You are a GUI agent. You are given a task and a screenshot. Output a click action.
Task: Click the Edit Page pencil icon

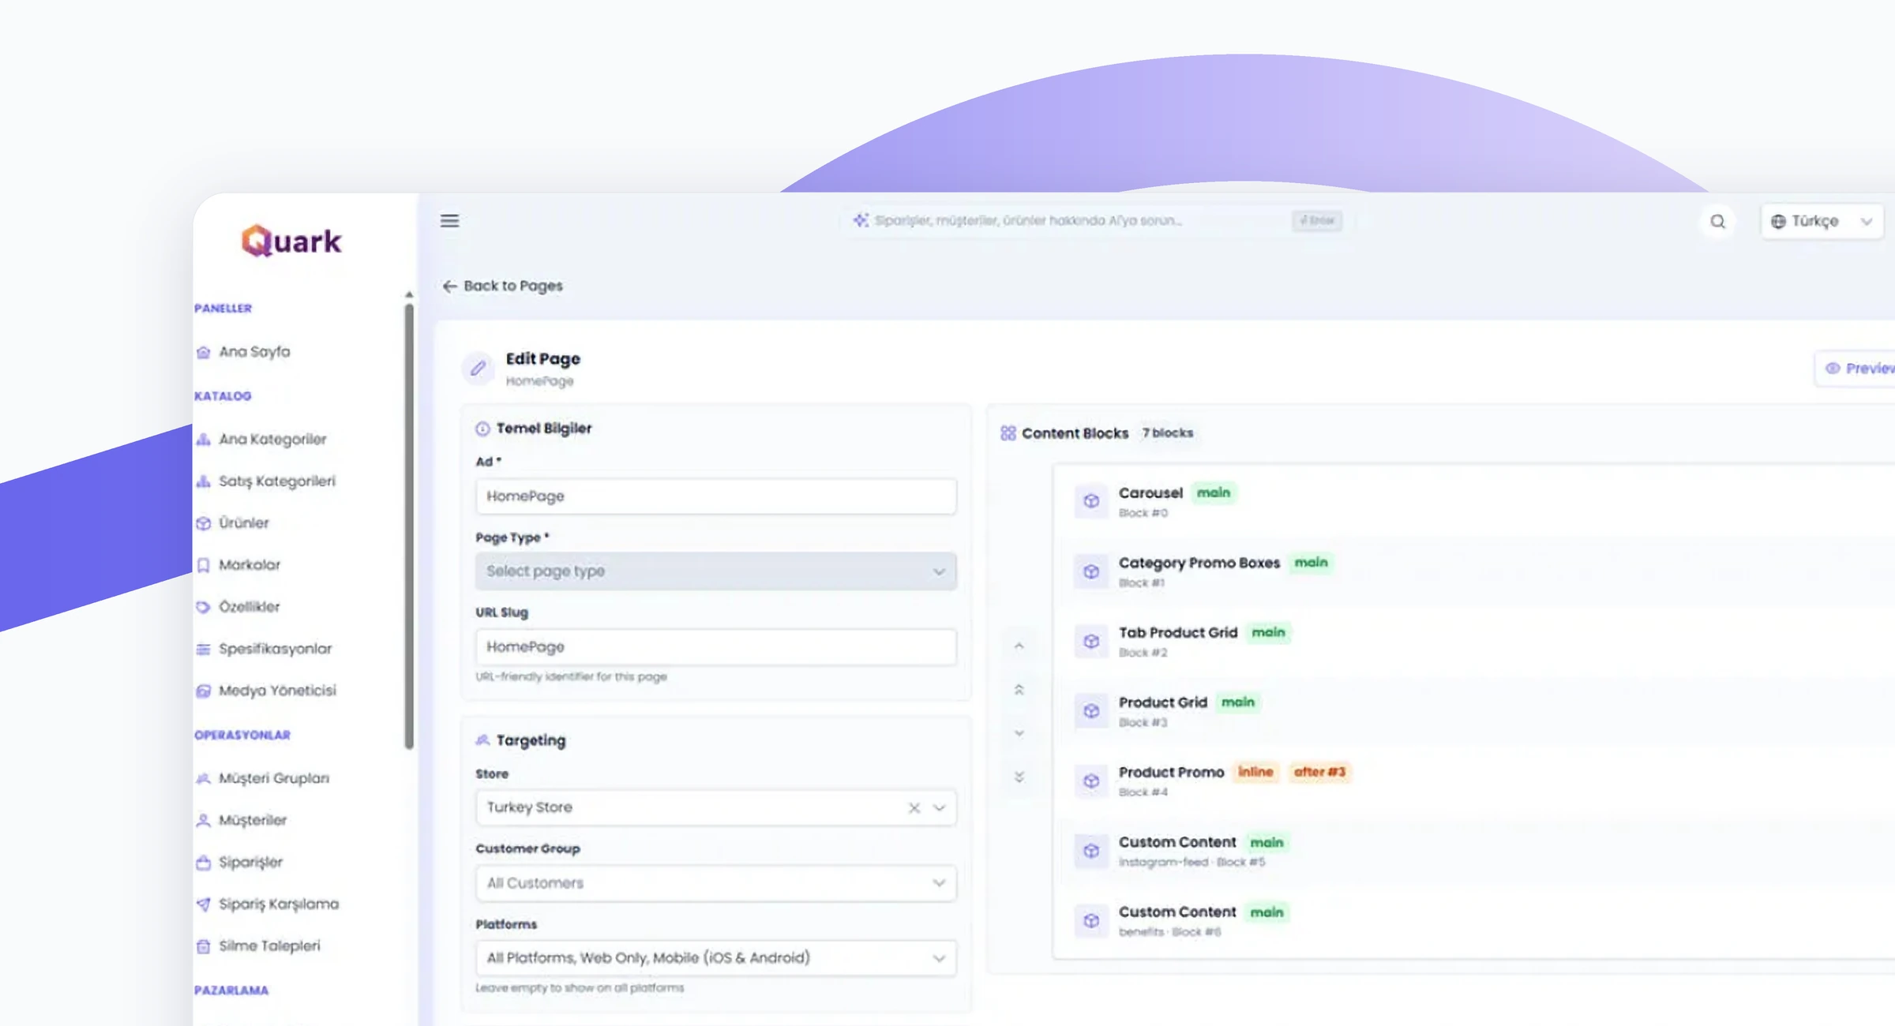pyautogui.click(x=478, y=368)
